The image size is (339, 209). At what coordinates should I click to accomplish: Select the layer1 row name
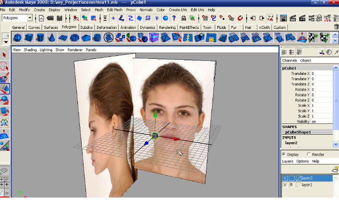point(307,185)
